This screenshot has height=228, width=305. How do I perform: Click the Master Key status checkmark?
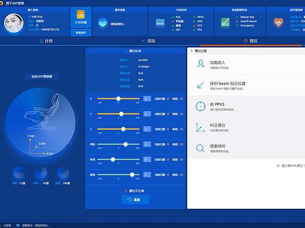pos(237,17)
